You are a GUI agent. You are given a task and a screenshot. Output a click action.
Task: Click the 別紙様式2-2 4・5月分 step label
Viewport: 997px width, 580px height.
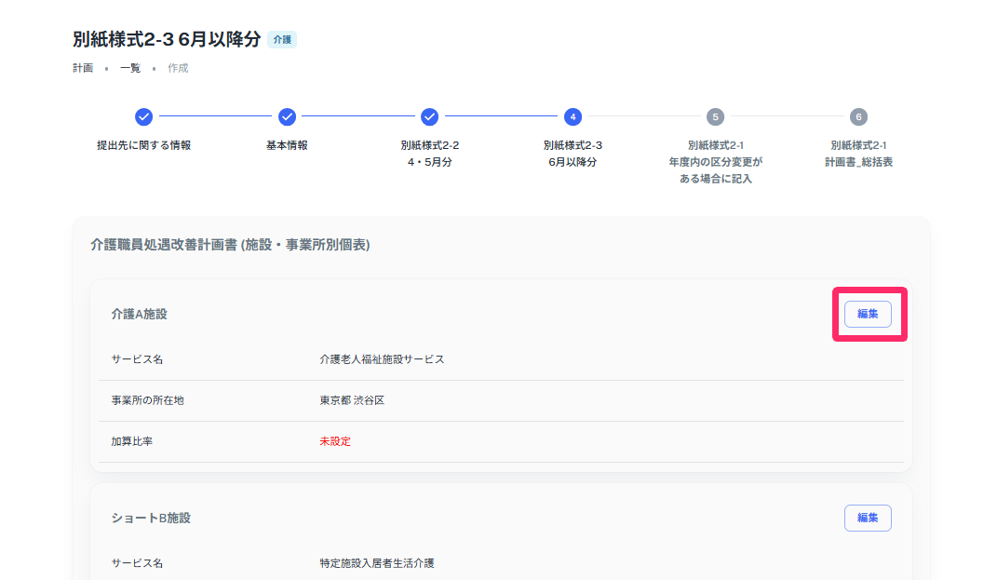(430, 154)
